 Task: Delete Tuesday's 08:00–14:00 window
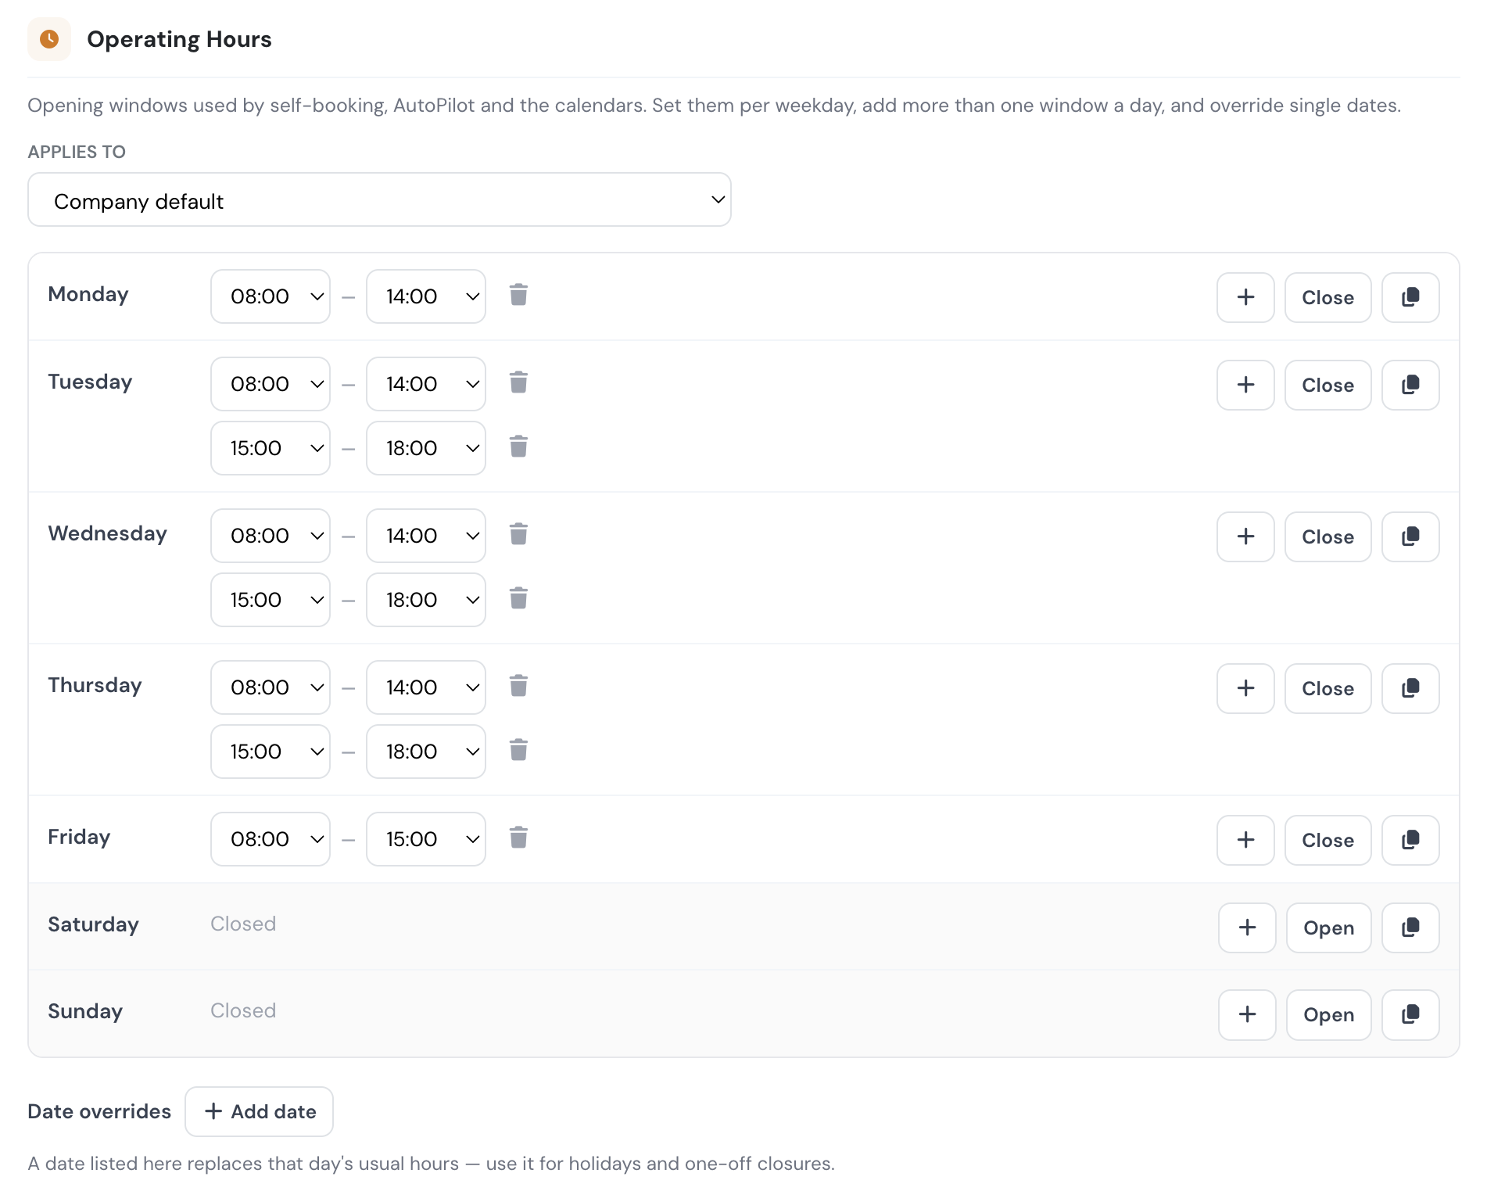(518, 383)
